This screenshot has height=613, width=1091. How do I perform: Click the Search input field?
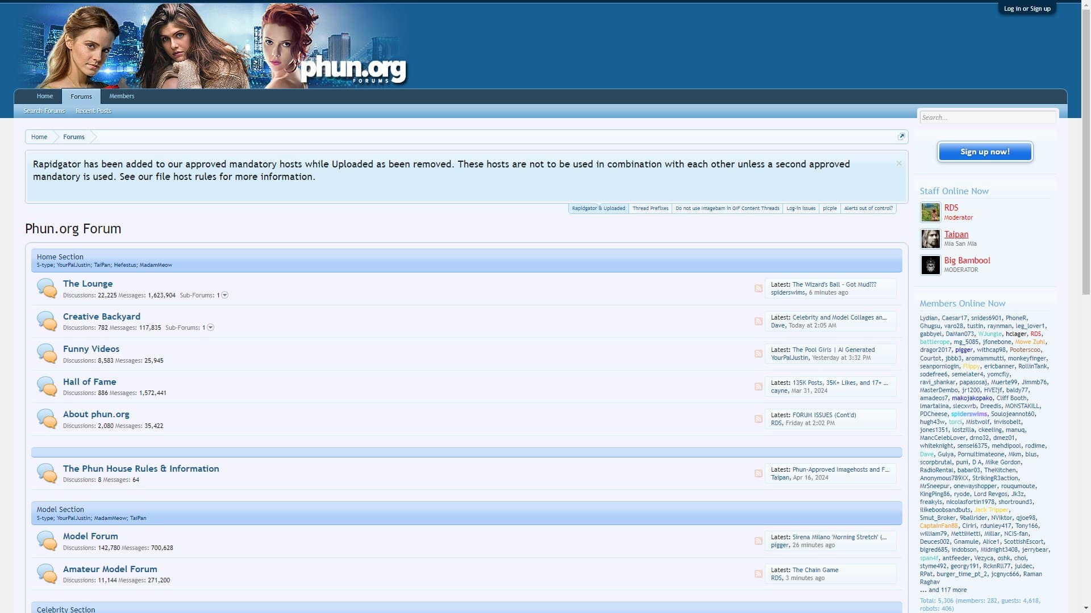[x=988, y=117]
